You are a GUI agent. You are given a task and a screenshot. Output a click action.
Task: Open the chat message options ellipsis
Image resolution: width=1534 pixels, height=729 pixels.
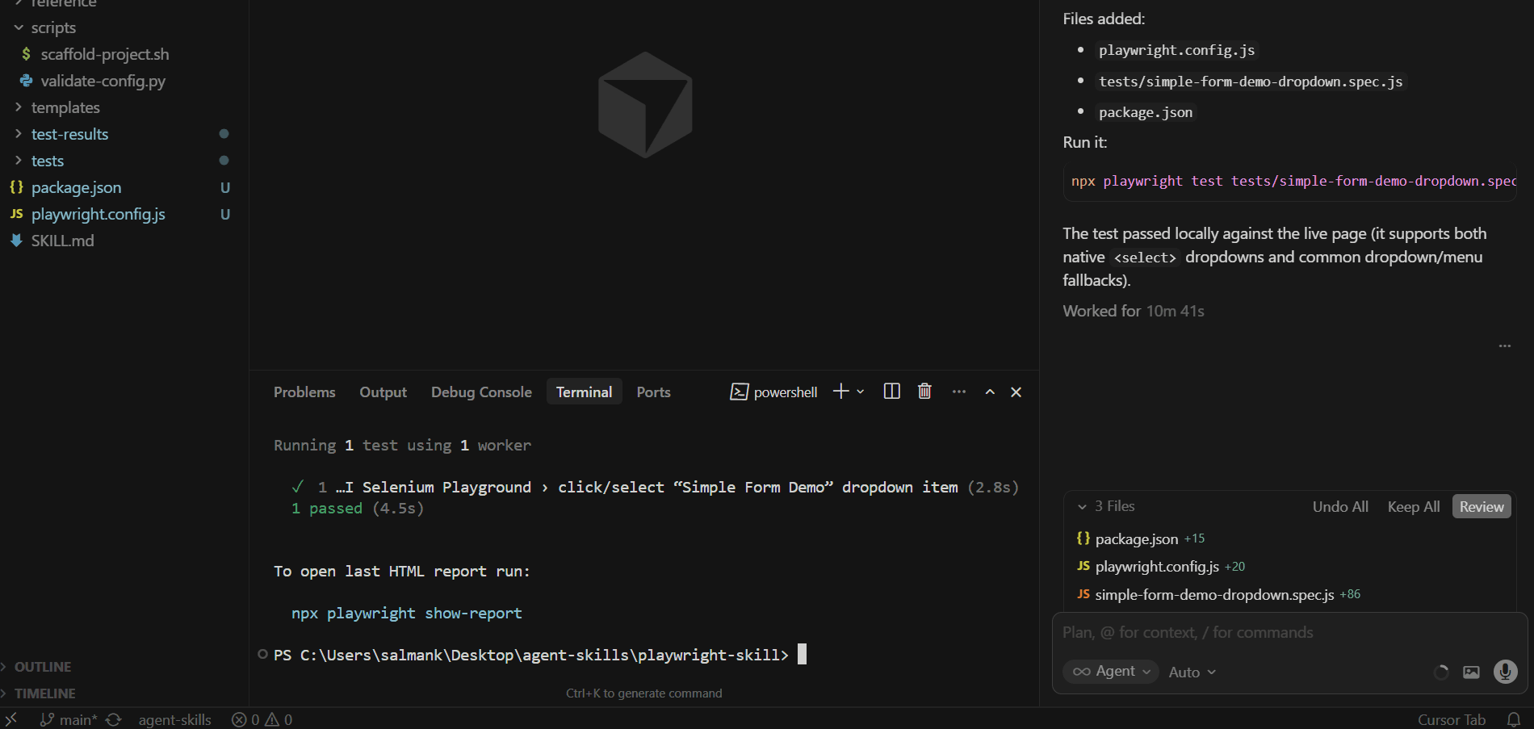click(x=1503, y=346)
